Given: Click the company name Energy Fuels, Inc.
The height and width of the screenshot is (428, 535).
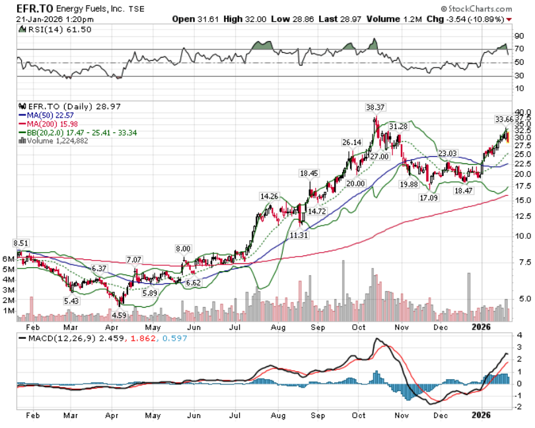Looking at the screenshot, I should point(90,9).
